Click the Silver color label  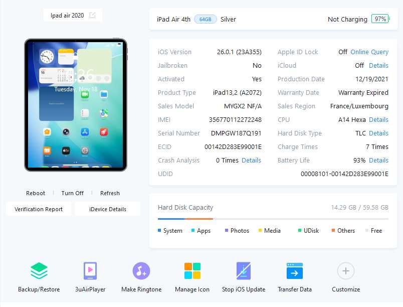pyautogui.click(x=228, y=19)
